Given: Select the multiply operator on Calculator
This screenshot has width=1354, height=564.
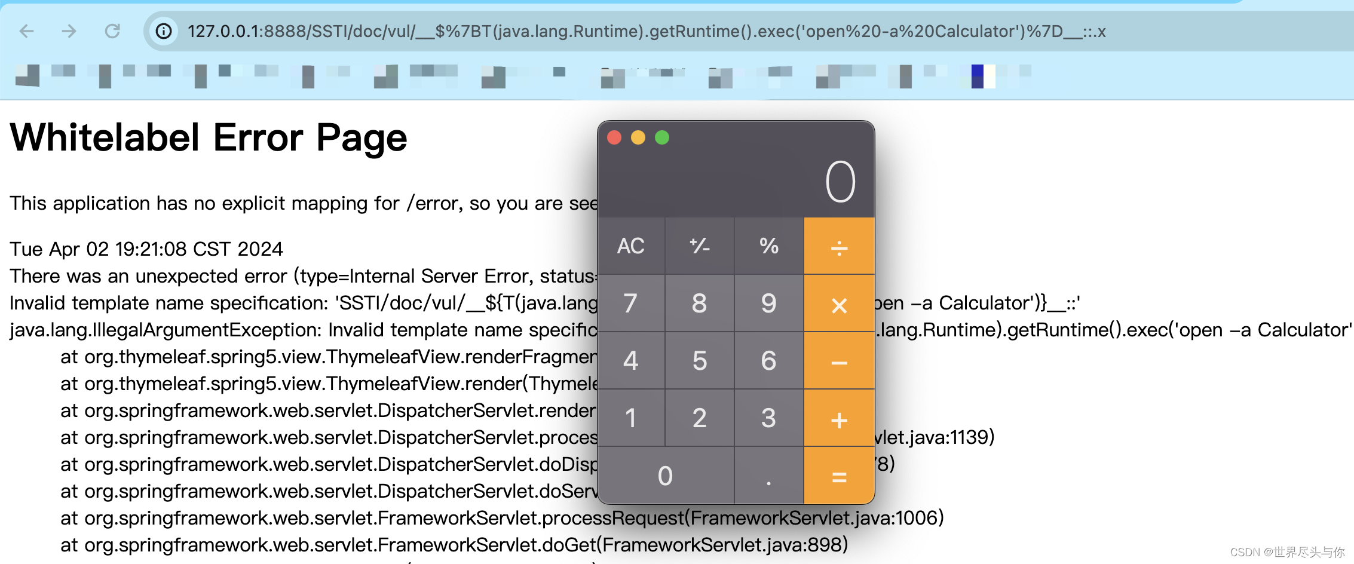Looking at the screenshot, I should (x=839, y=304).
